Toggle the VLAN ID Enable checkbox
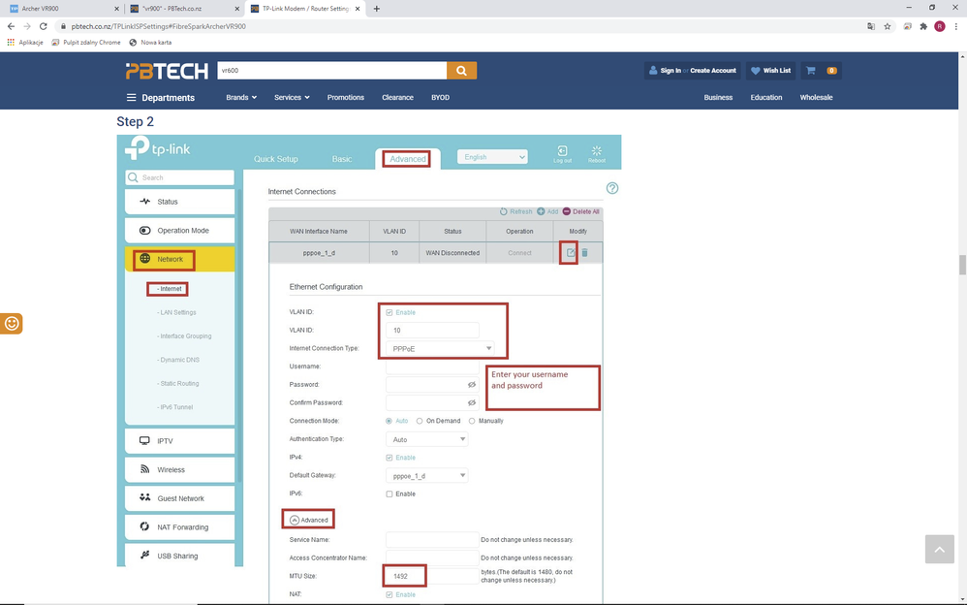Viewport: 967px width, 605px height. pos(390,312)
